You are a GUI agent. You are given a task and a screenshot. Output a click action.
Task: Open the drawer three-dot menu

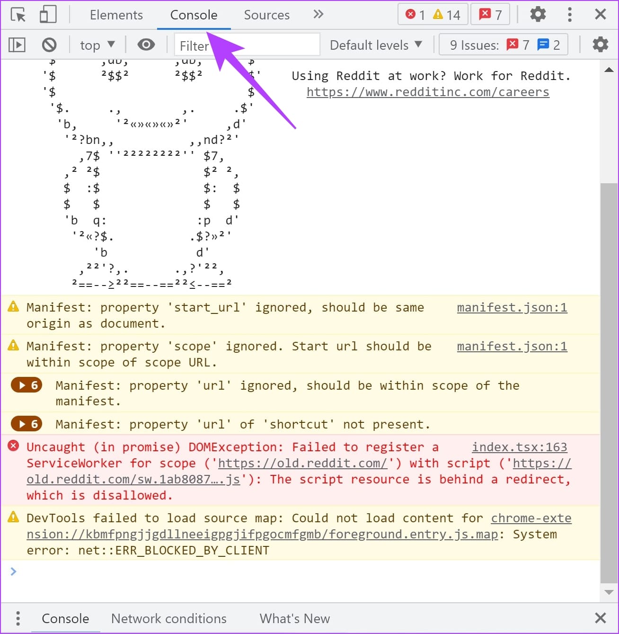point(18,618)
